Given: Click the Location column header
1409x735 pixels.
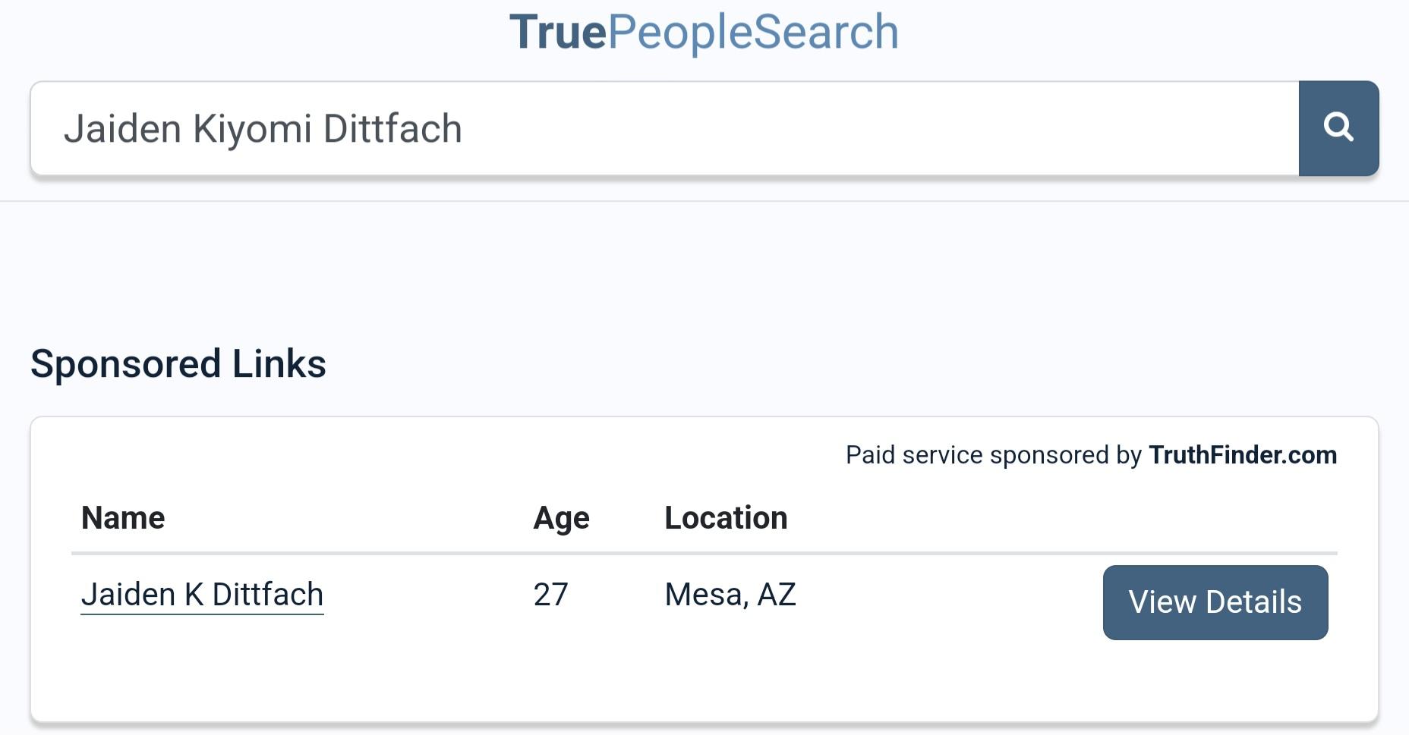Looking at the screenshot, I should pos(726,518).
